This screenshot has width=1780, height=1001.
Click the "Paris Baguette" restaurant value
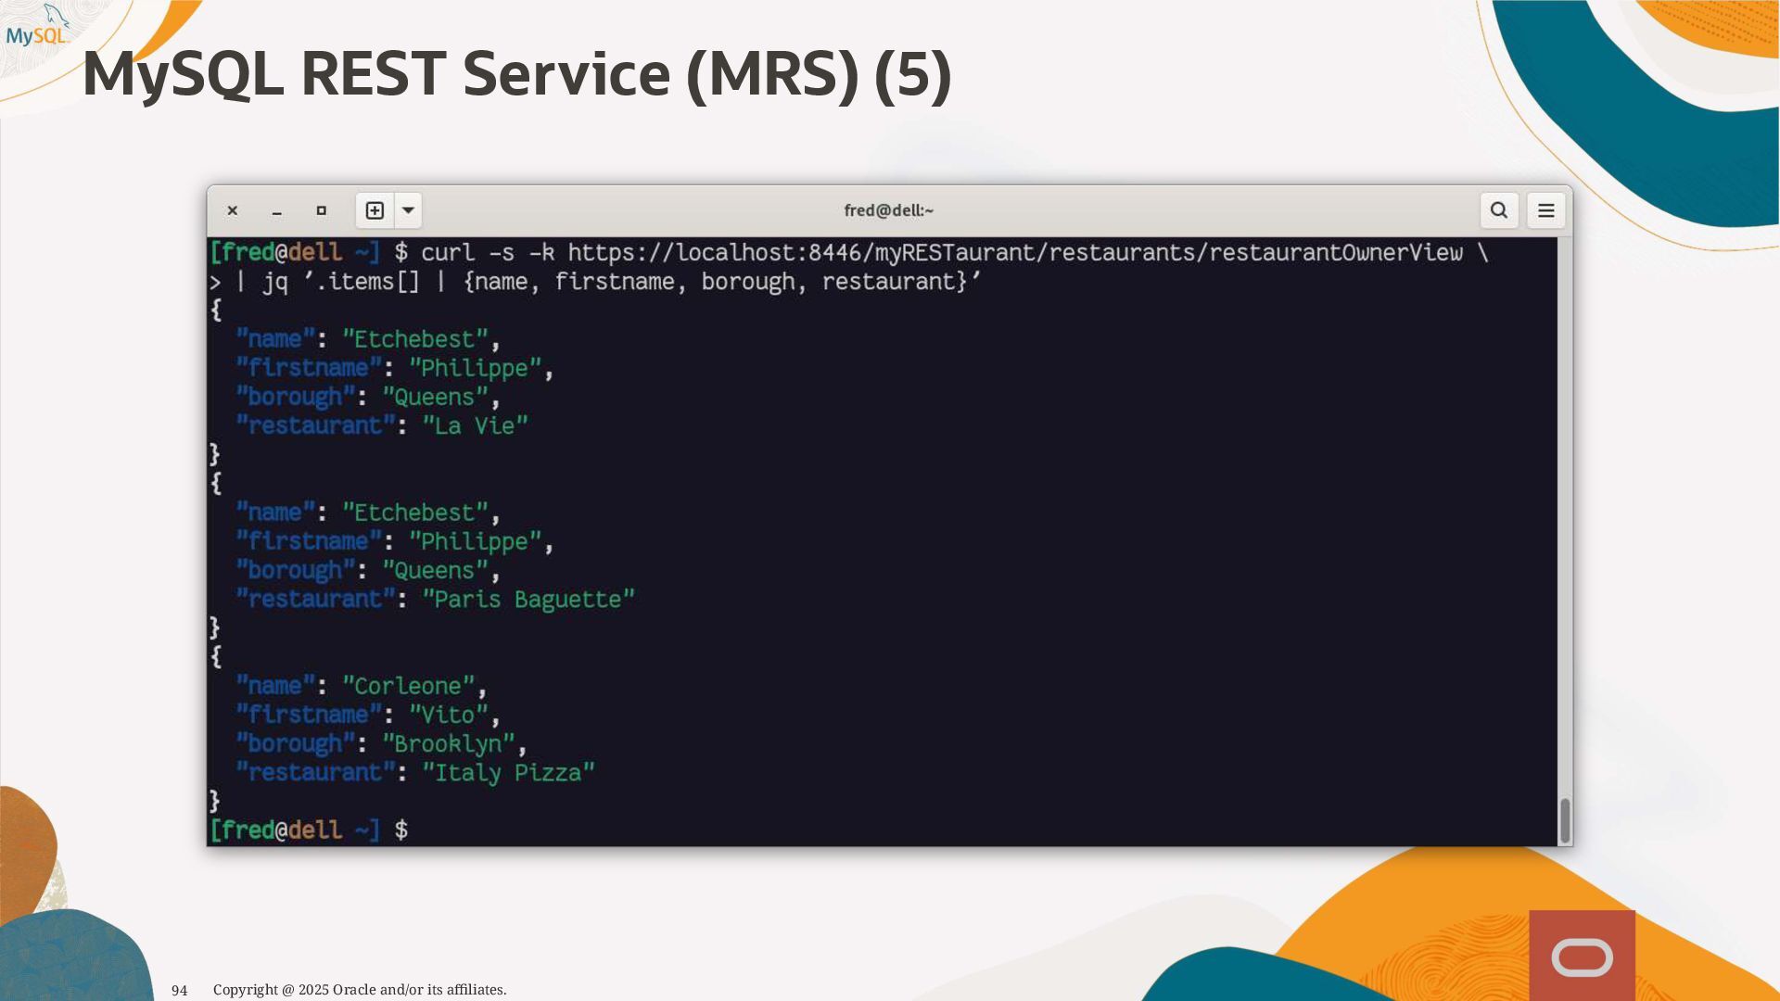pyautogui.click(x=528, y=600)
